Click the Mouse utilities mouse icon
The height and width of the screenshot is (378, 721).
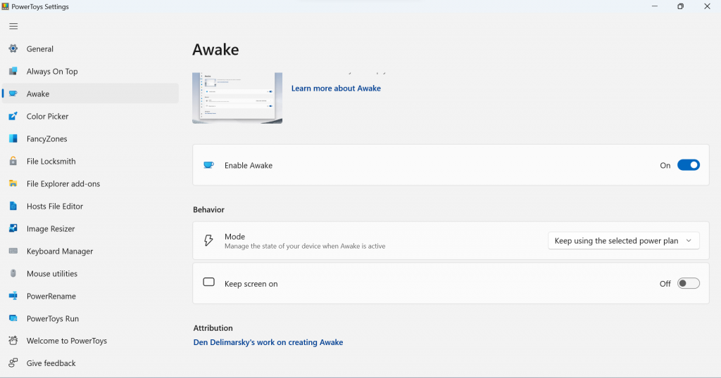(13, 273)
